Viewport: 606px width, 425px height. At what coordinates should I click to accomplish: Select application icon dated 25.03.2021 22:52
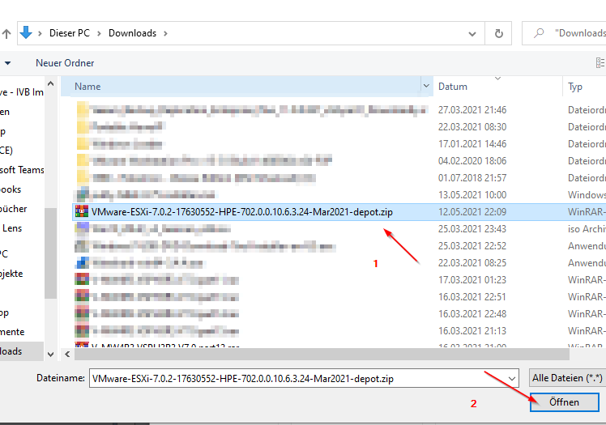82,245
